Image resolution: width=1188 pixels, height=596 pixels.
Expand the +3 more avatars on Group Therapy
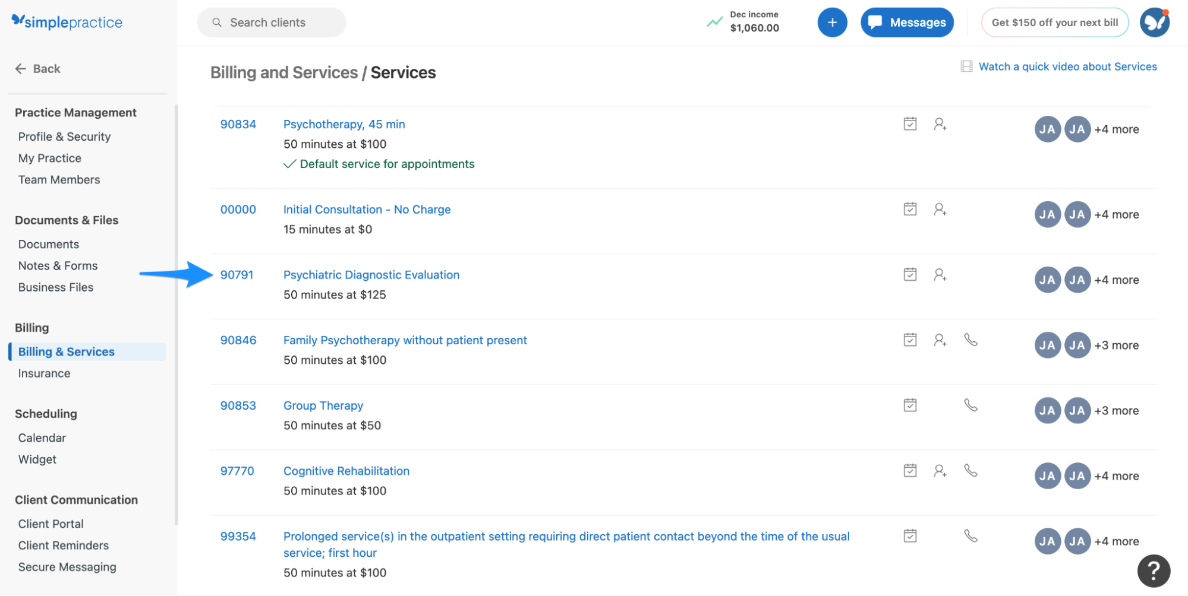tap(1116, 410)
